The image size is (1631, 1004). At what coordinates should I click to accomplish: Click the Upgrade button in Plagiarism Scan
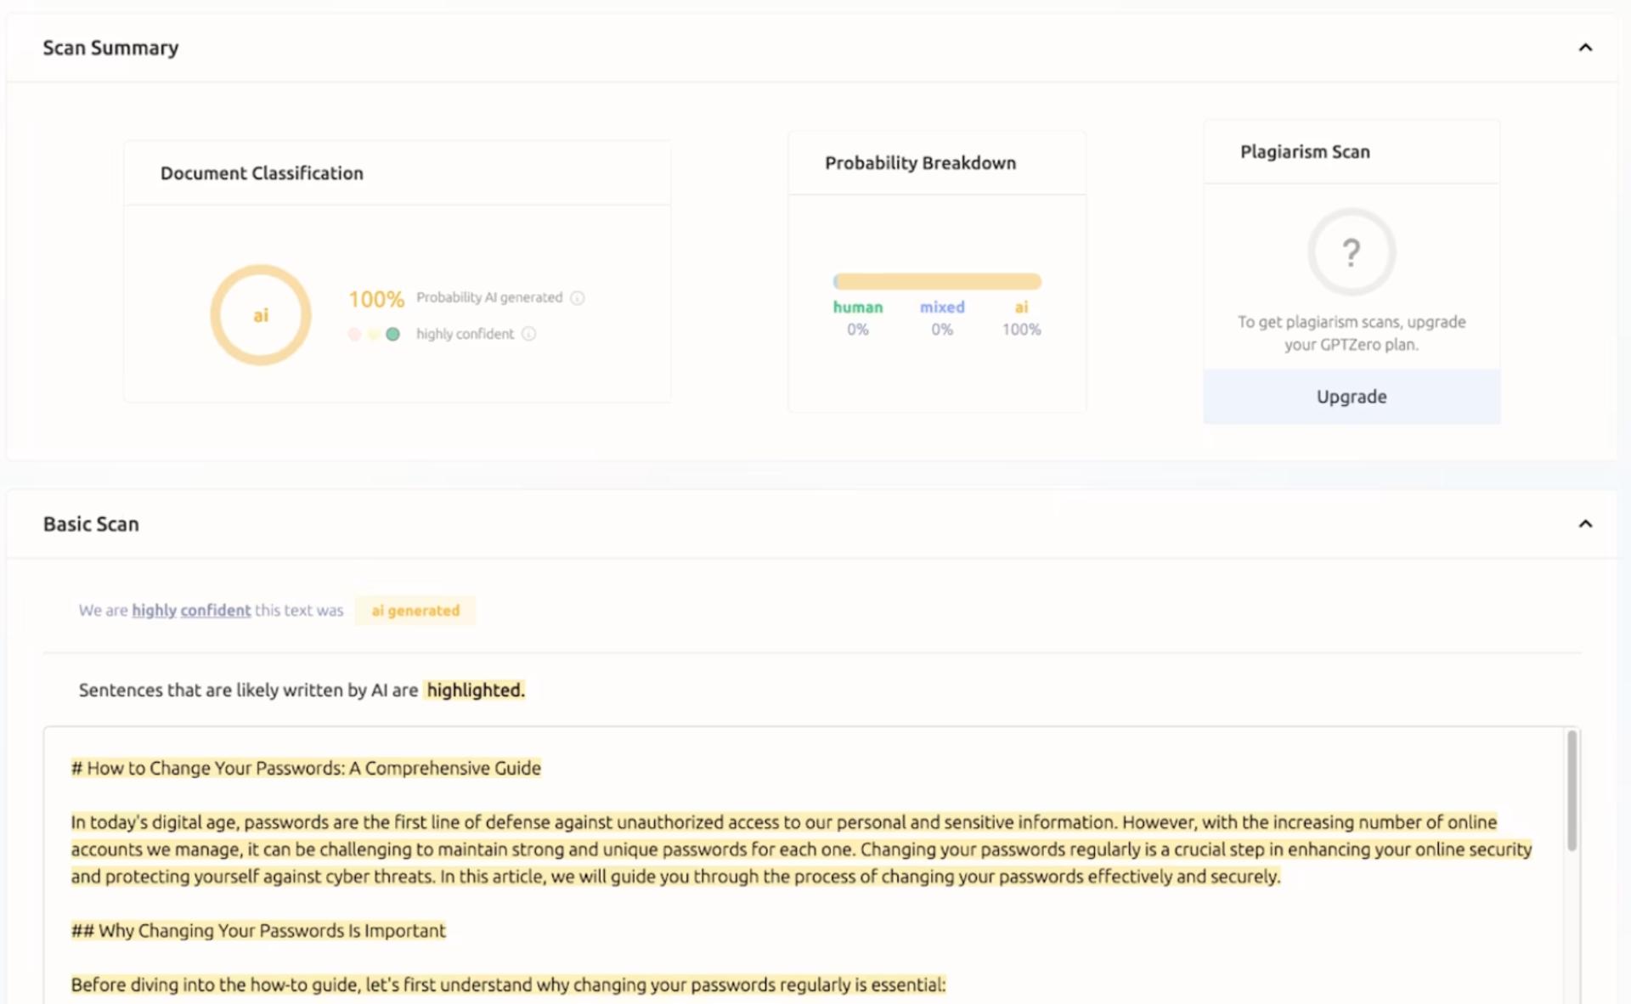1352,397
